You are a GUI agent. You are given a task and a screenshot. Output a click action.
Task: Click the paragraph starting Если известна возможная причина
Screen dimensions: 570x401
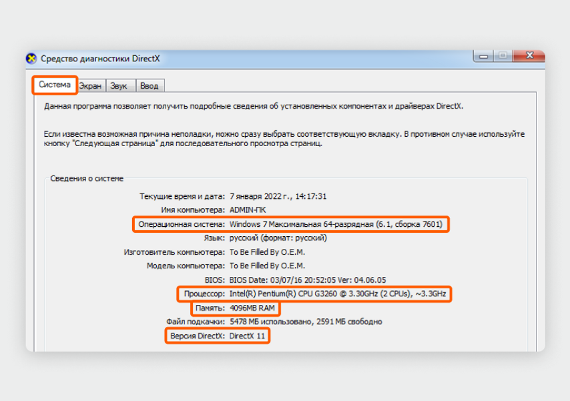284,139
